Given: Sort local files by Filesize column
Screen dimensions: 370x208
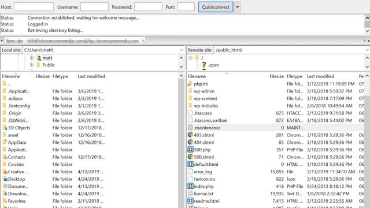Looking at the screenshot, I should [x=42, y=76].
